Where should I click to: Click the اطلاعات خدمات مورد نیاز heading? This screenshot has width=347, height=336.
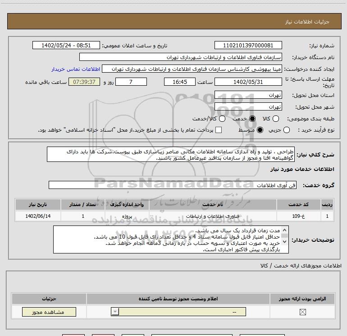[x=302, y=169]
